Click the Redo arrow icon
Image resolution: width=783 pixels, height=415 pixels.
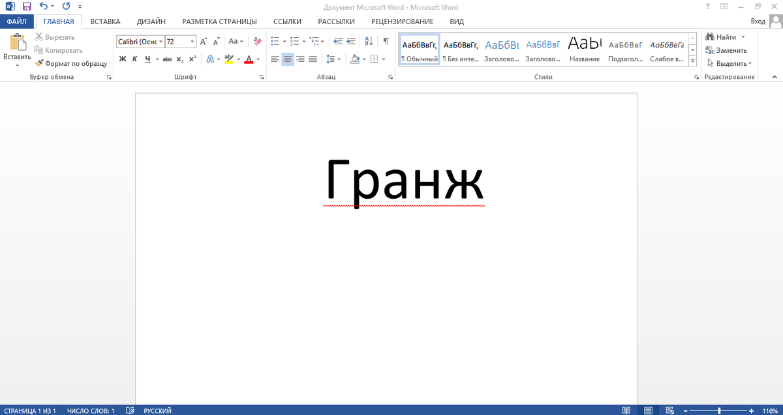point(66,7)
